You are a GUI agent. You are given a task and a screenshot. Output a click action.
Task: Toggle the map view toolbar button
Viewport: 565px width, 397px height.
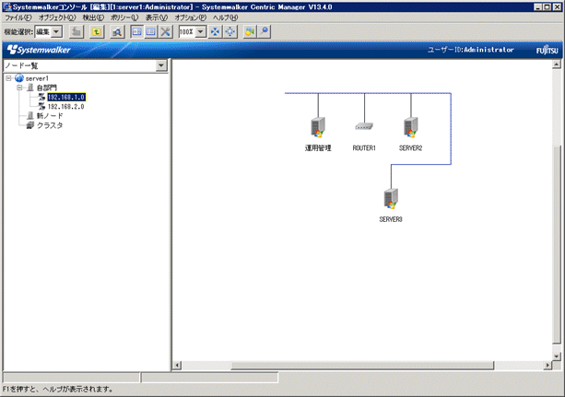point(137,32)
